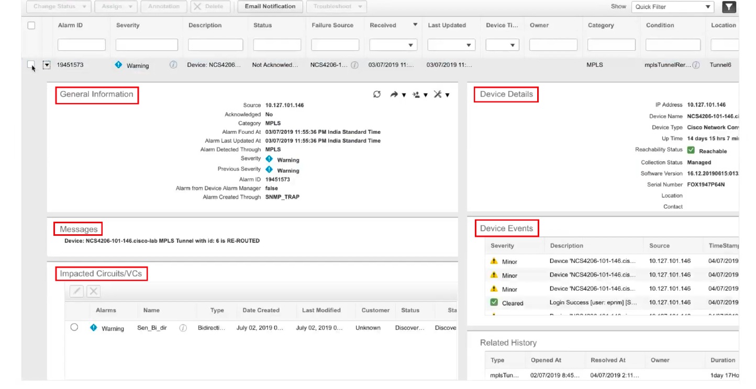The height and width of the screenshot is (389, 756).
Task: Click the Related History section heading
Action: click(x=508, y=342)
